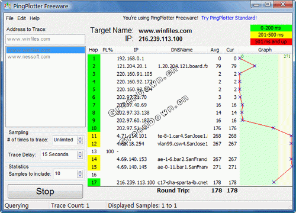
Task: Decrease Samples to include value
Action: click(80, 176)
